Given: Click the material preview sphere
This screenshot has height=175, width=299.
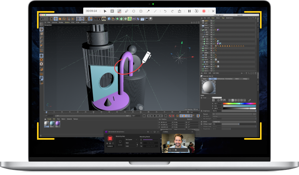Looking at the screenshot, I should tap(209, 87).
